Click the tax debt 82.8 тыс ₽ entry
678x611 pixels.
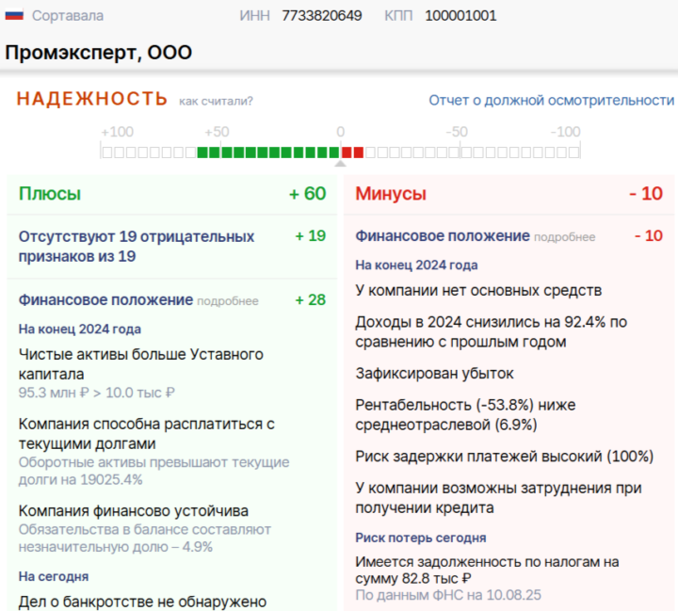(x=487, y=571)
